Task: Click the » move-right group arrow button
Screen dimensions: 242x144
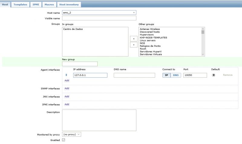Action: pos(133,45)
